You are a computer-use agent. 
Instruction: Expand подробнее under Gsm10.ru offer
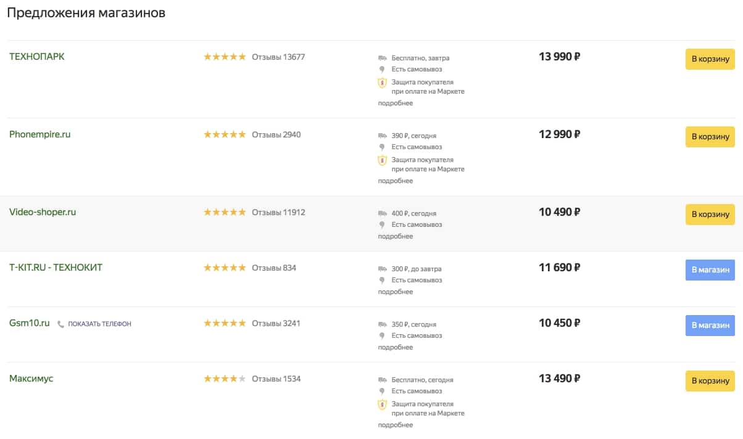pos(396,347)
